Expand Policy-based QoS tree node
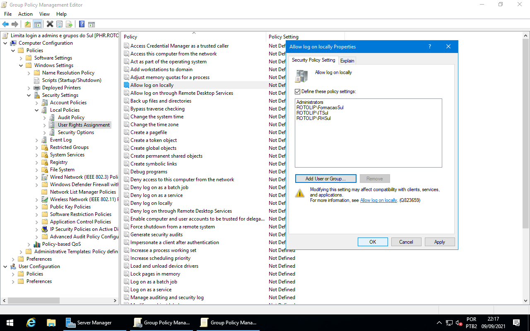530x331 pixels. (x=29, y=244)
